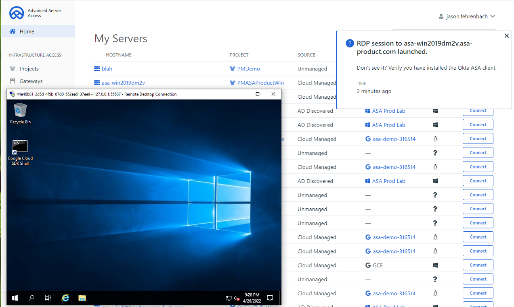
Task: Launch Internet Explorer from the taskbar
Action: pos(65,298)
